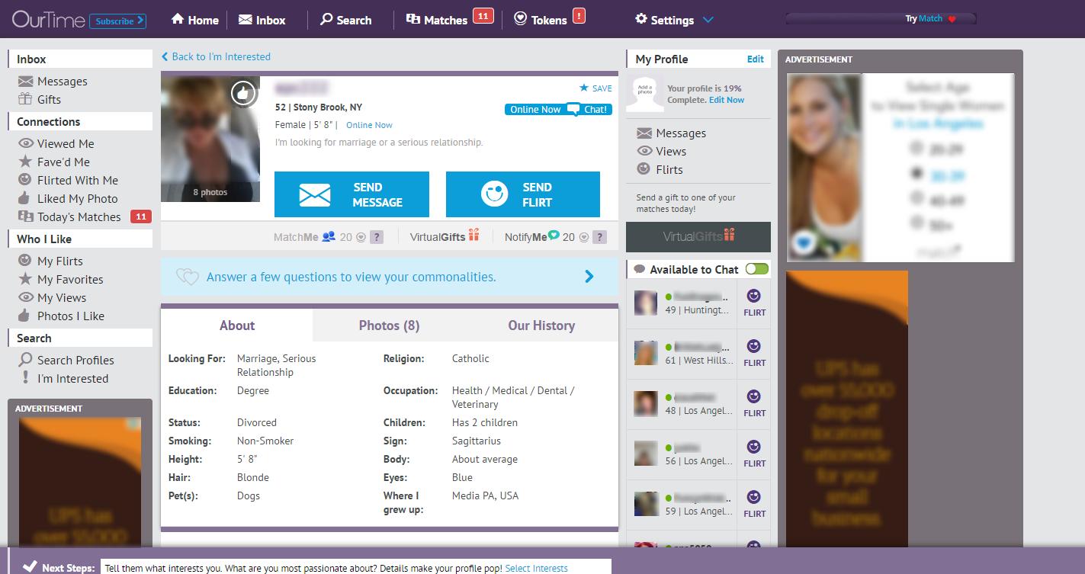Screen dimensions: 1085x574
Task: Open Flirted With Me list
Action: (x=68, y=181)
